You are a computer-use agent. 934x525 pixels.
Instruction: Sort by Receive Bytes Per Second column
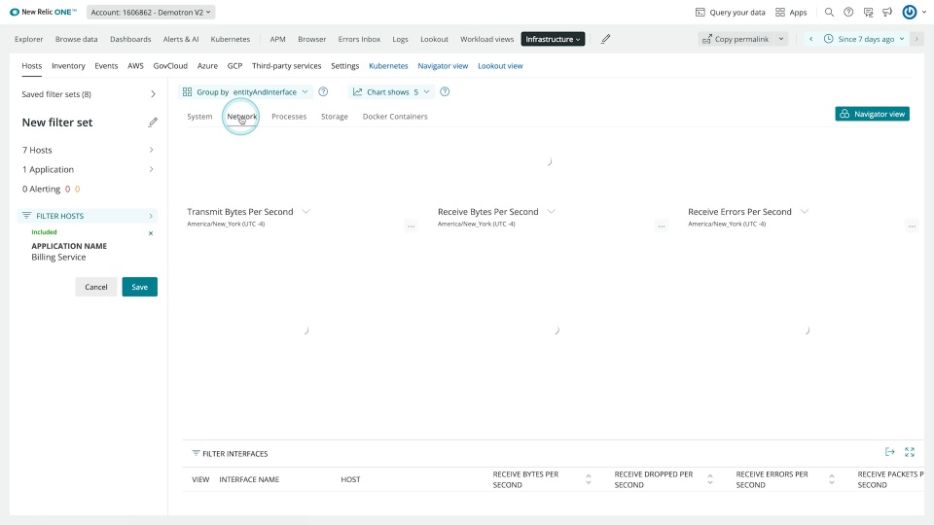point(588,479)
